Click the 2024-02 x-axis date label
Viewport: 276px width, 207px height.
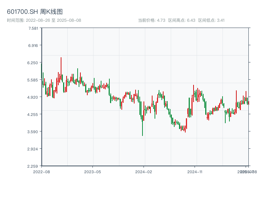click(144, 171)
